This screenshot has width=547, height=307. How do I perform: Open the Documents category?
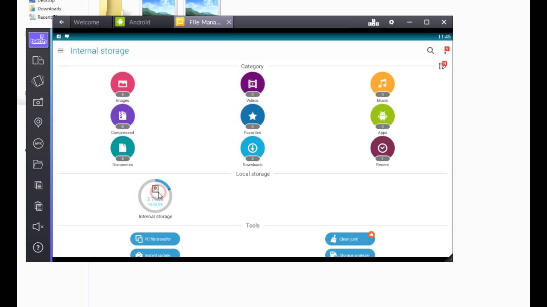[123, 151]
